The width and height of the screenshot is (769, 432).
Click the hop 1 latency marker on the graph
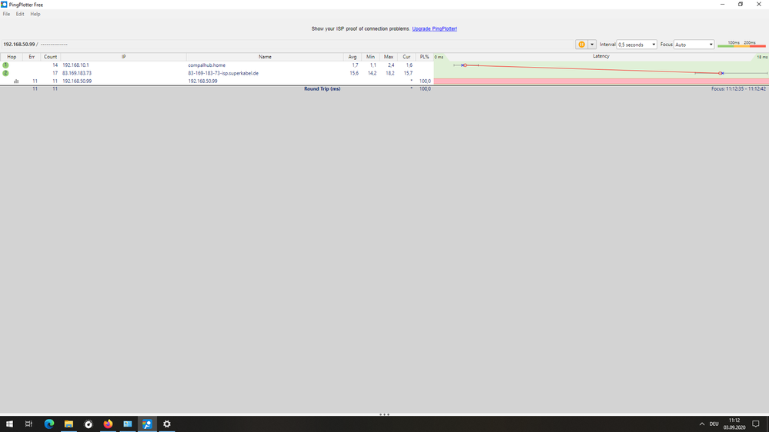(464, 65)
